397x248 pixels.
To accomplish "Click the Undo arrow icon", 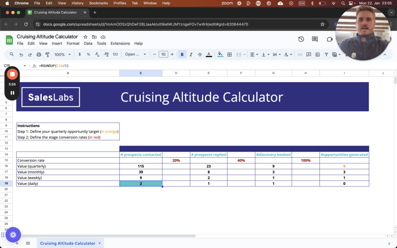I will point(21,55).
